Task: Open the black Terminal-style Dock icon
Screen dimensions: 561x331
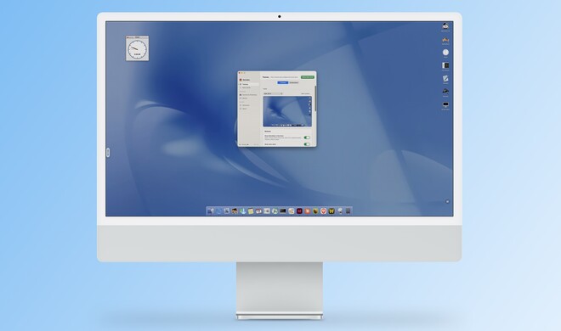Action: pos(283,211)
